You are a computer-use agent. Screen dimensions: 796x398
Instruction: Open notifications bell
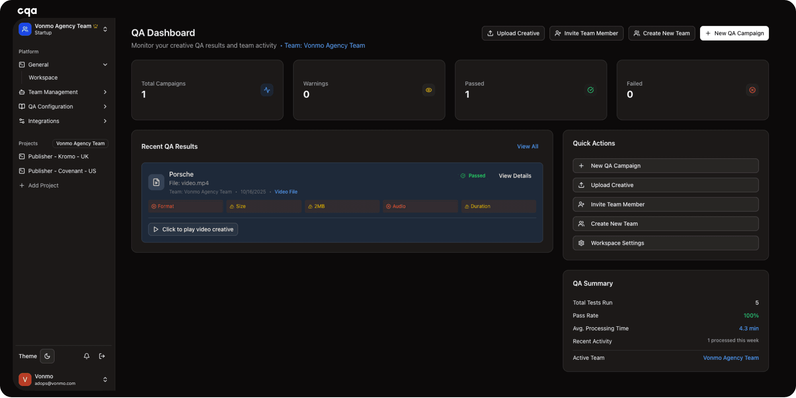(x=86, y=356)
